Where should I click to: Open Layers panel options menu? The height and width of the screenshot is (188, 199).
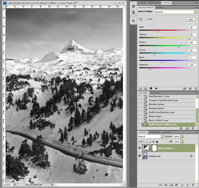click(x=197, y=132)
